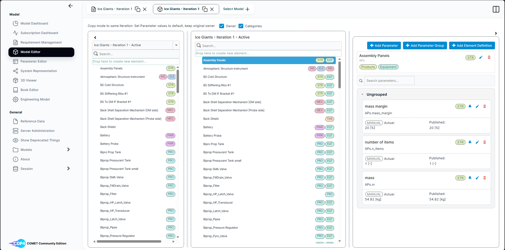Edit the mass parameter with pencil icon
Image resolution: width=505 pixels, height=250 pixels.
477,178
